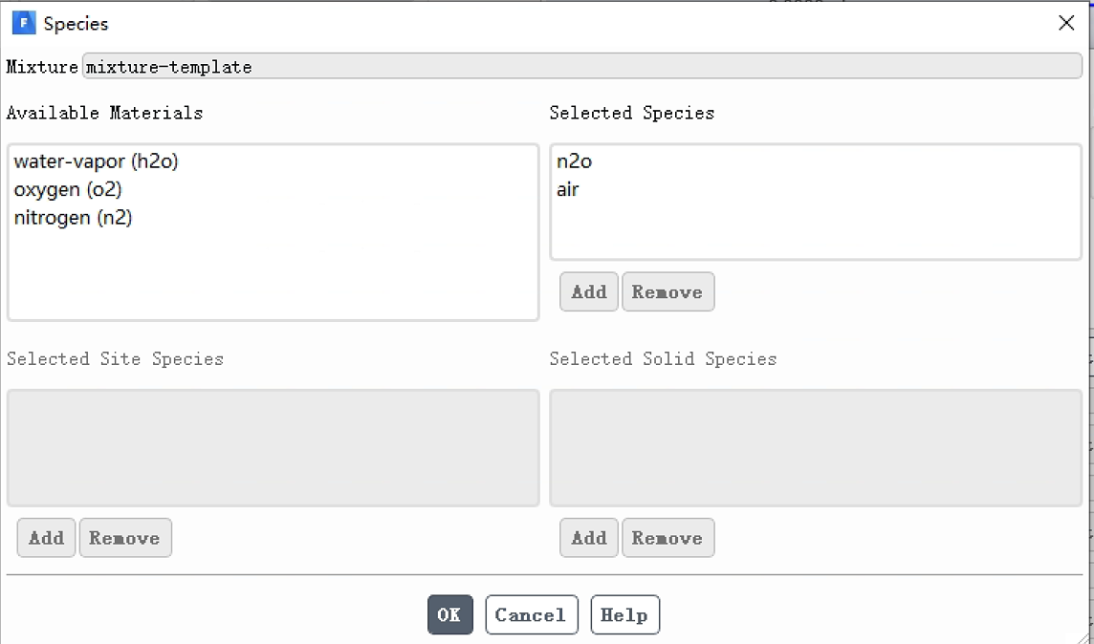1094x644 pixels.
Task: Select oxygen (o2) in Available Materials list
Action: [x=68, y=189]
